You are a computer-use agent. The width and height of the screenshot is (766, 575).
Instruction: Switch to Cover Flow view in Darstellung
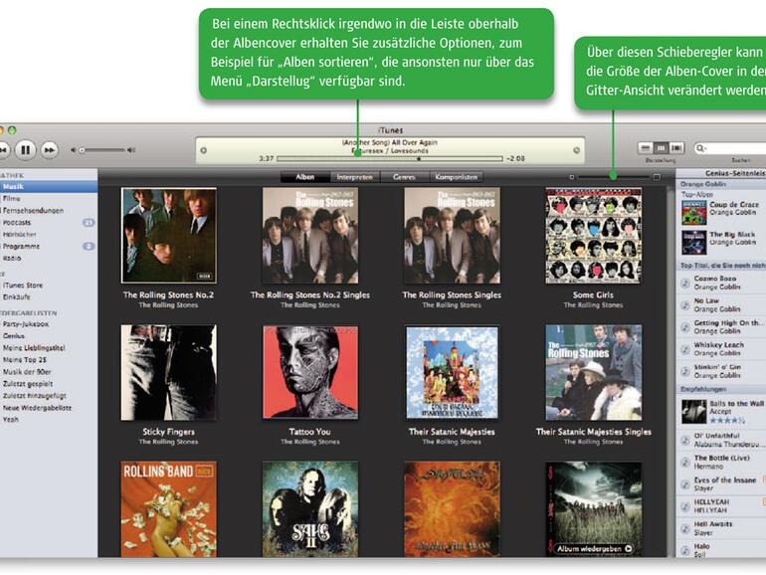click(676, 147)
